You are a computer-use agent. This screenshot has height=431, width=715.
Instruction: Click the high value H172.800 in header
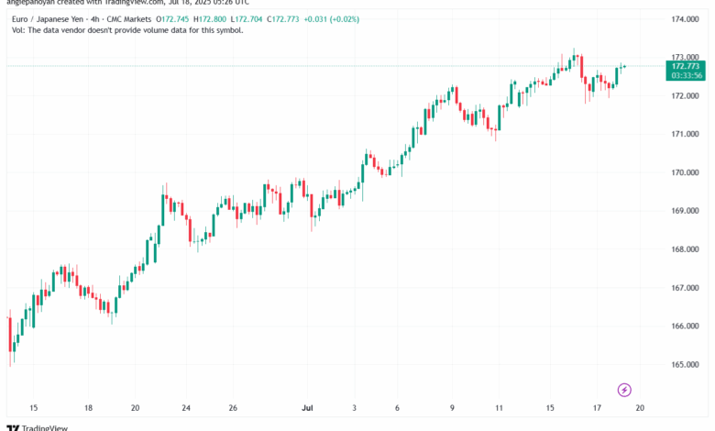[210, 19]
